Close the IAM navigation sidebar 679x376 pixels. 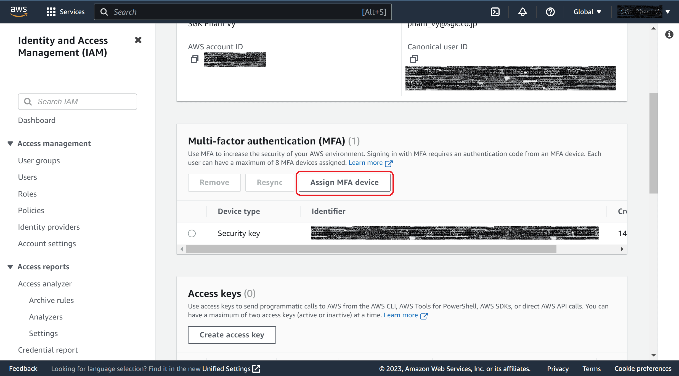coord(138,40)
